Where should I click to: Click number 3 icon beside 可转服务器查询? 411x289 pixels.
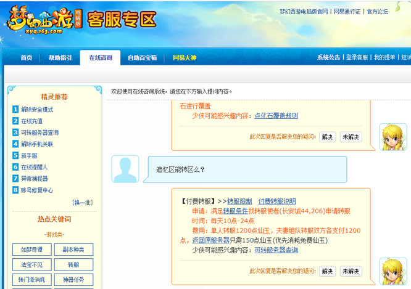tap(15, 132)
